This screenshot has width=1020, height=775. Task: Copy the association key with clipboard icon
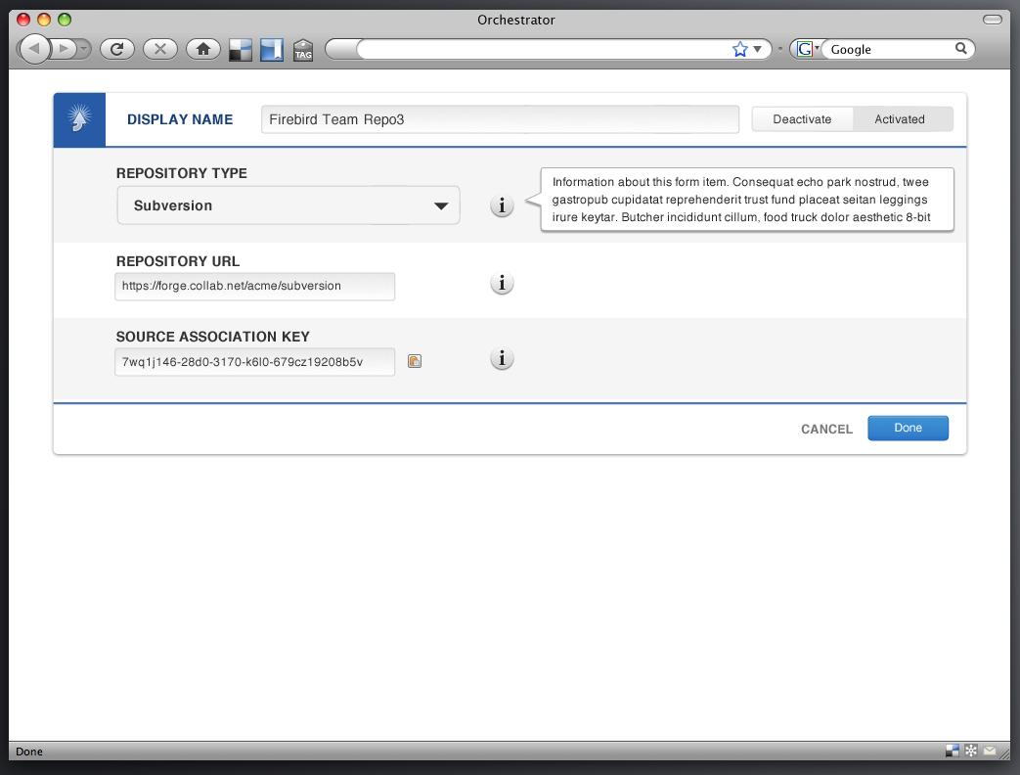[415, 361]
